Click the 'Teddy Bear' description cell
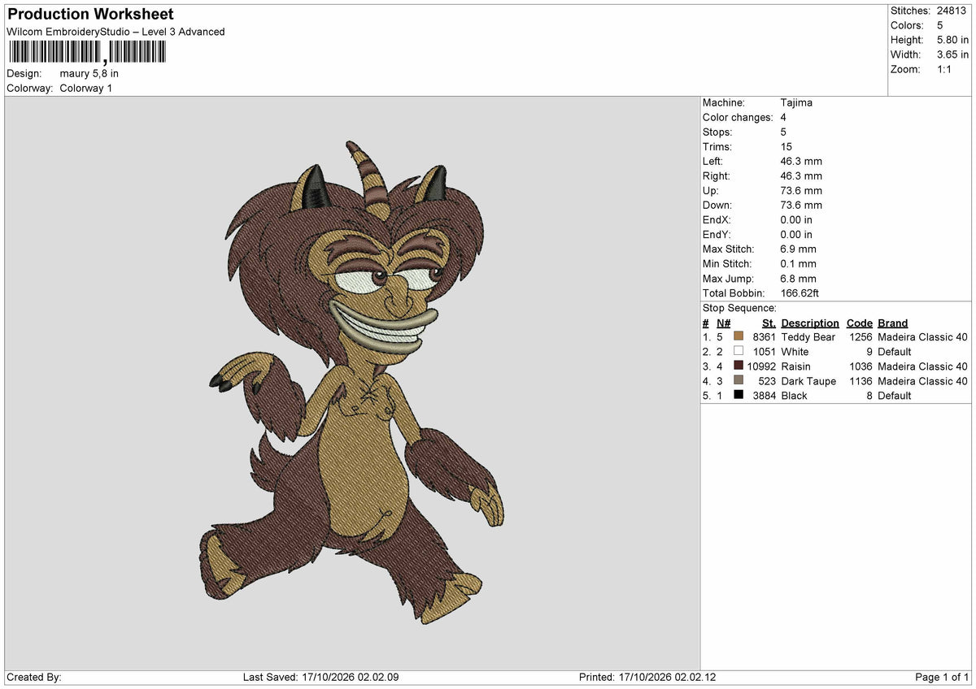This screenshot has width=976, height=689. point(808,336)
